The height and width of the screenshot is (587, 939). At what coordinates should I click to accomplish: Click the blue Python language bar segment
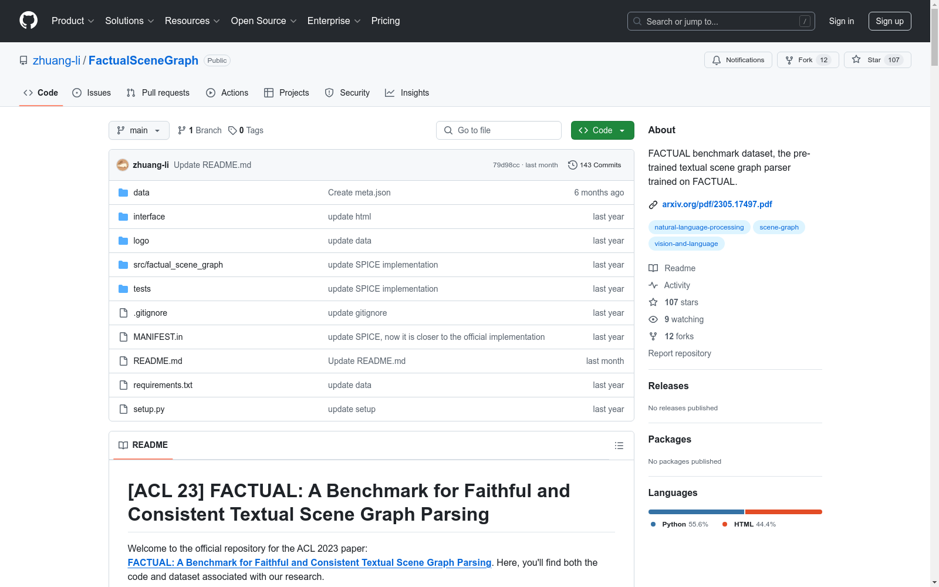696,512
